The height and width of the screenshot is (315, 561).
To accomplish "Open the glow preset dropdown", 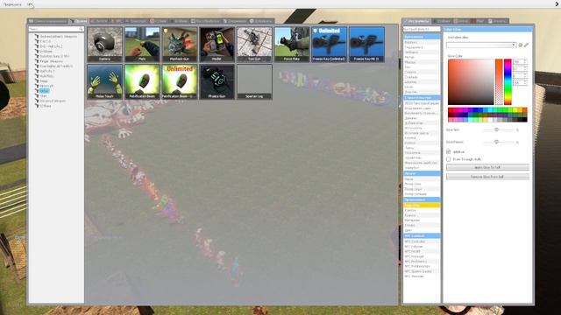I will tap(481, 45).
